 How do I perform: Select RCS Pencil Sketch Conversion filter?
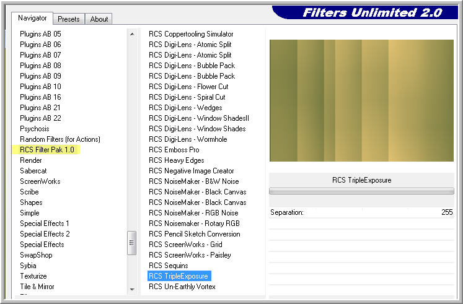(194, 234)
